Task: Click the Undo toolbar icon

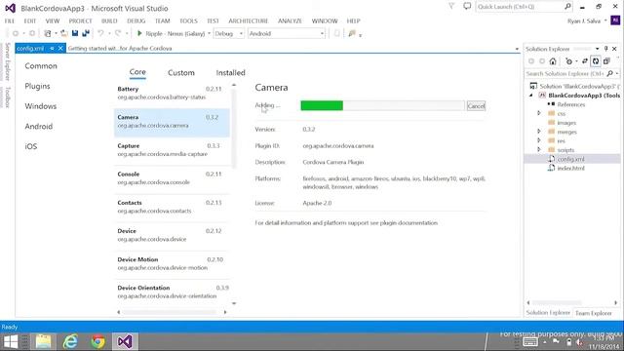Action: pos(100,34)
